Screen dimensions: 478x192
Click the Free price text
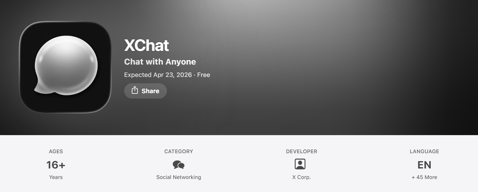pyautogui.click(x=204, y=75)
